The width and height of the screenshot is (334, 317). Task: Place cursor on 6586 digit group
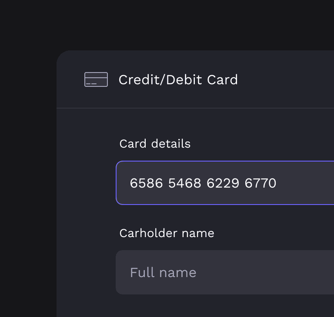(146, 183)
